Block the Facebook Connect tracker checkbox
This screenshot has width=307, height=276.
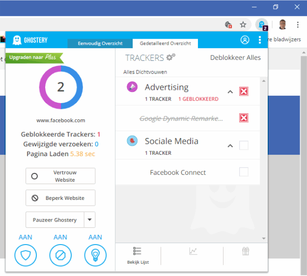244,172
